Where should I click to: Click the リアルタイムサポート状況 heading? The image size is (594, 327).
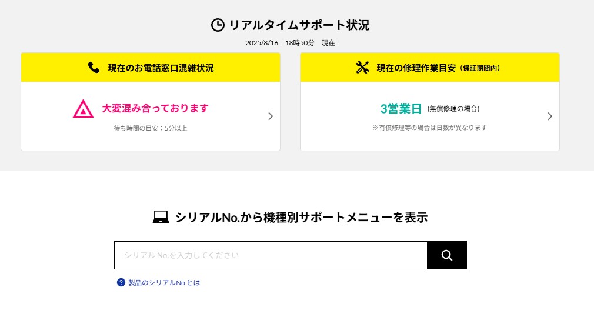(299, 25)
